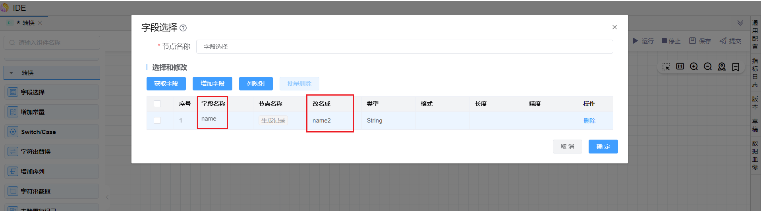The width and height of the screenshot is (761, 211).
Task: Select the 字符串替换 component
Action: coord(52,152)
